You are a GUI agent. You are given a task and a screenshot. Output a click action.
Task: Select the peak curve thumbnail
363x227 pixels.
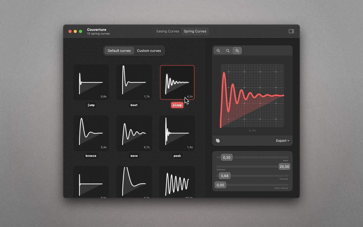point(177,133)
